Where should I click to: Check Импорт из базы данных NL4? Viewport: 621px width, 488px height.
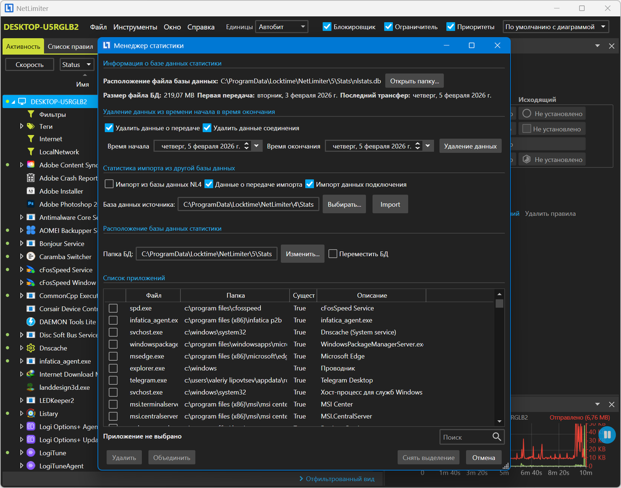pyautogui.click(x=110, y=184)
